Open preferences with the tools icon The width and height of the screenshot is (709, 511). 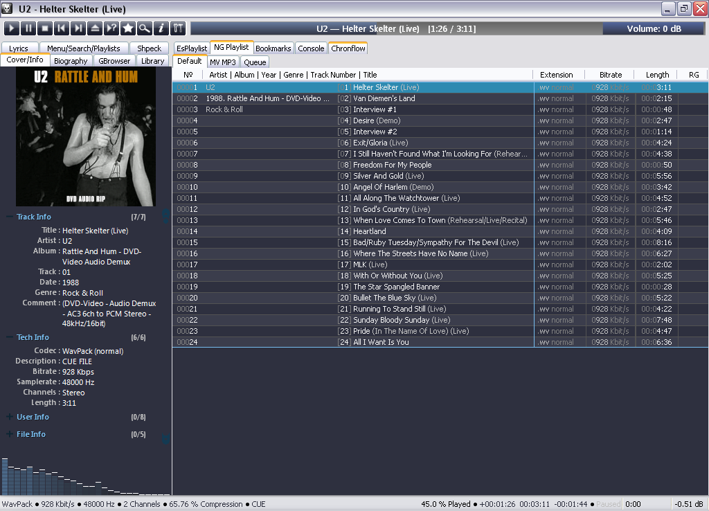tap(178, 28)
